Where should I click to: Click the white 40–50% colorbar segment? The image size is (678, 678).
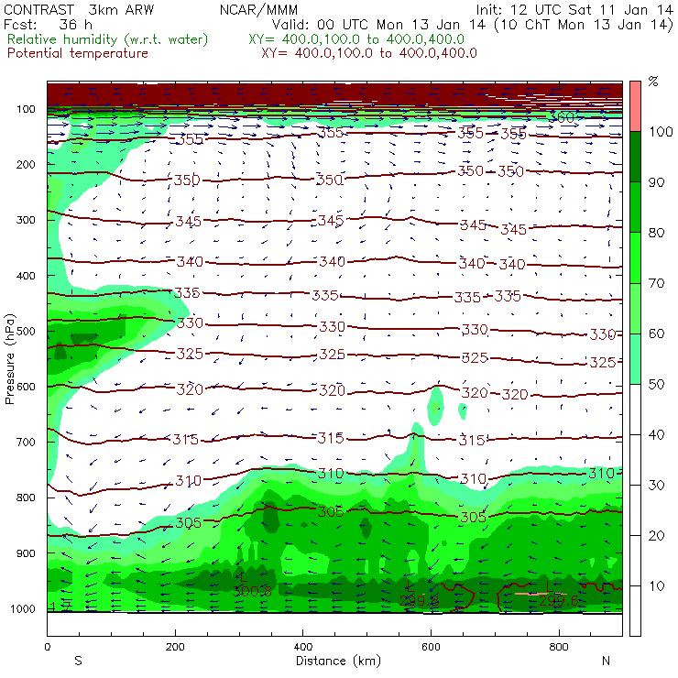pos(635,410)
